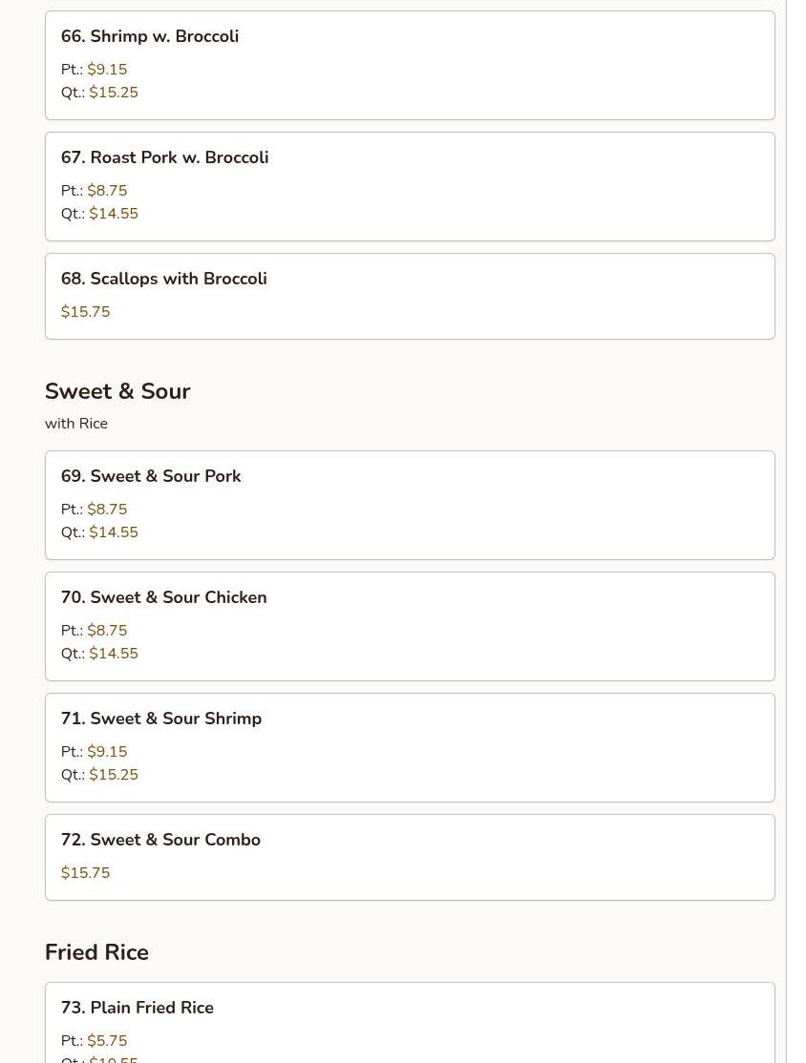This screenshot has height=1063, width=806.
Task: Select 70. Sweet & Sour Chicken
Action: pos(163,597)
